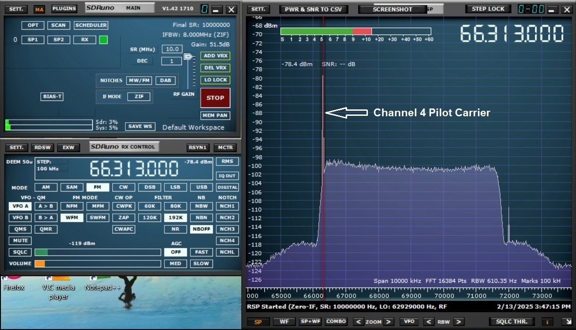Click the orange MA button in Main
Screen dimensions: 576x330
[x=40, y=9]
